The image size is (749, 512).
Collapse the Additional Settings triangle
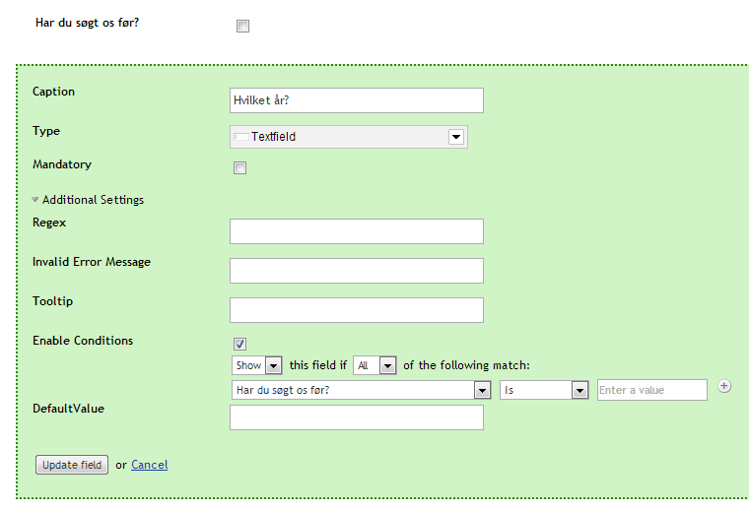click(x=34, y=200)
